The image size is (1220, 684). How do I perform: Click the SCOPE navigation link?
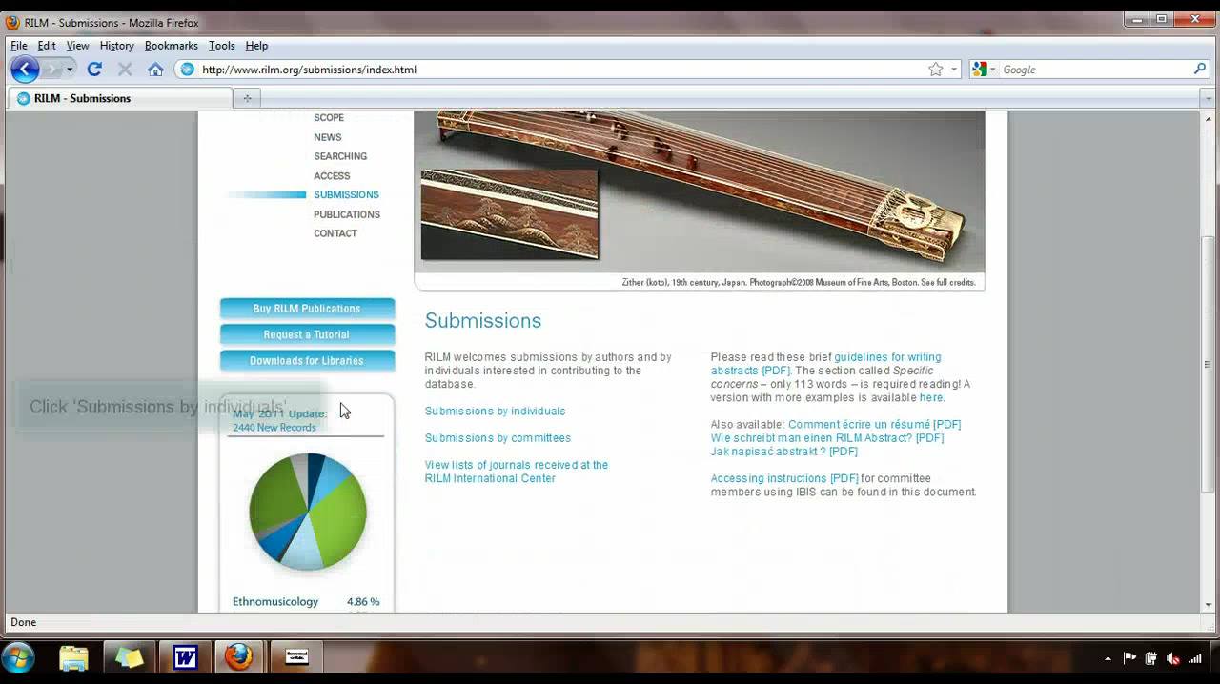pos(329,118)
